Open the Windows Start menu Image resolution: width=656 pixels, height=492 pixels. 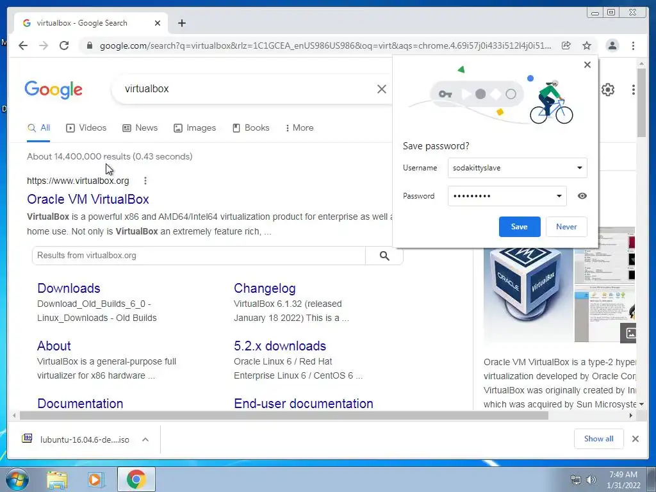pos(17,479)
